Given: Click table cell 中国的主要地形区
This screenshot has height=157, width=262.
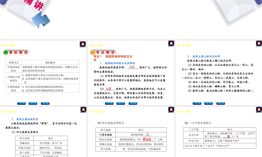Looking at the screenshot, I should click(14, 78).
